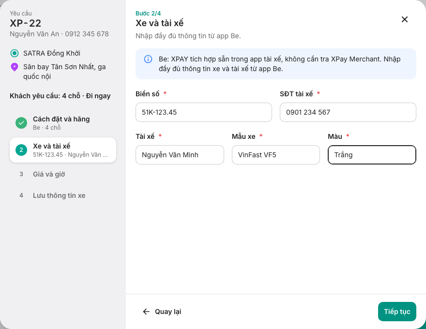Screen dimensions: 426x329
Task: Go to the Lưu thông tin xe step
Action: click(x=63, y=195)
